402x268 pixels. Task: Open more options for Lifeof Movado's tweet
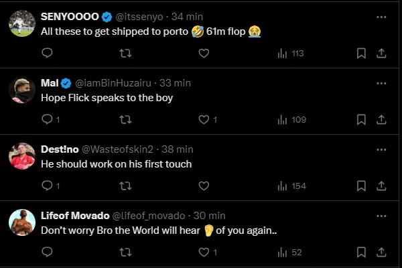pos(381,216)
